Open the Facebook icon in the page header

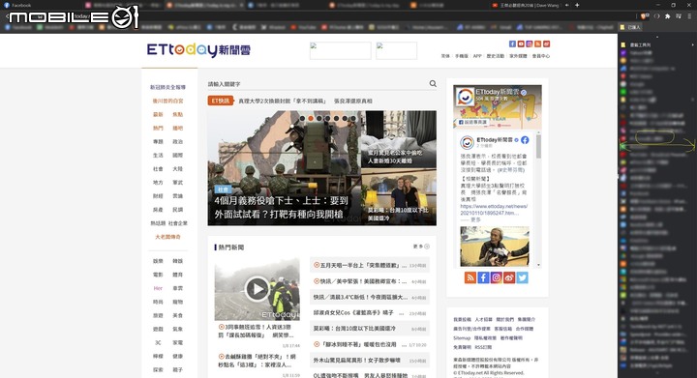point(512,44)
